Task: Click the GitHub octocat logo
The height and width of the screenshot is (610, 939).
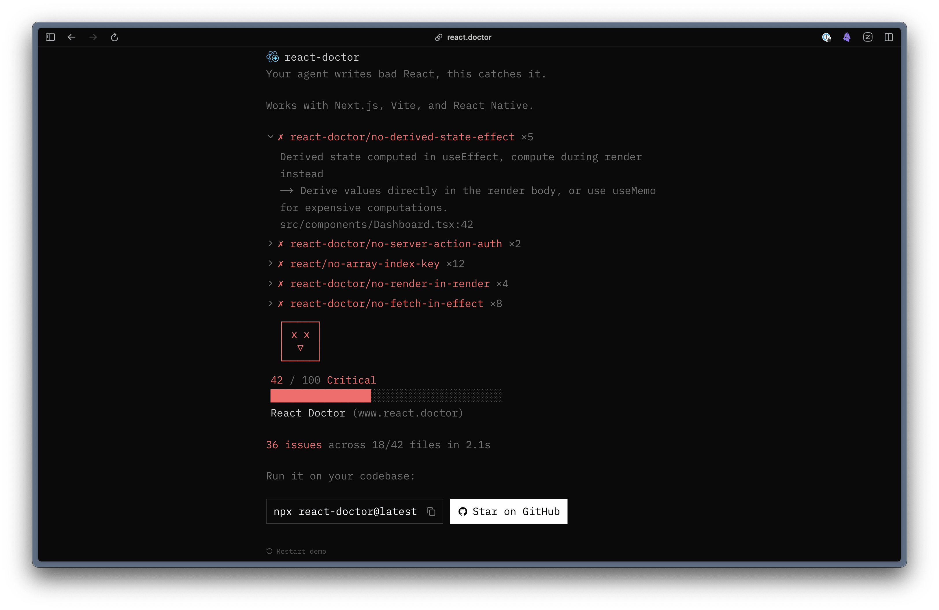Action: coord(463,512)
